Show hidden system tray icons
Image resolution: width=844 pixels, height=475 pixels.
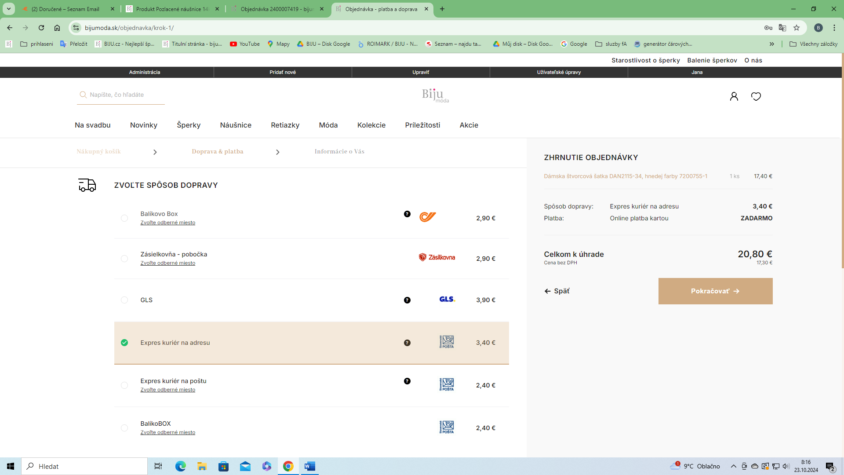click(x=733, y=466)
